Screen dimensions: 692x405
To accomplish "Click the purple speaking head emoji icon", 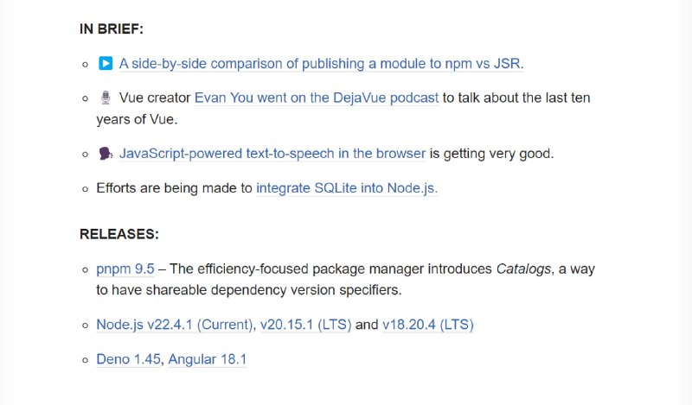I will click(x=106, y=154).
